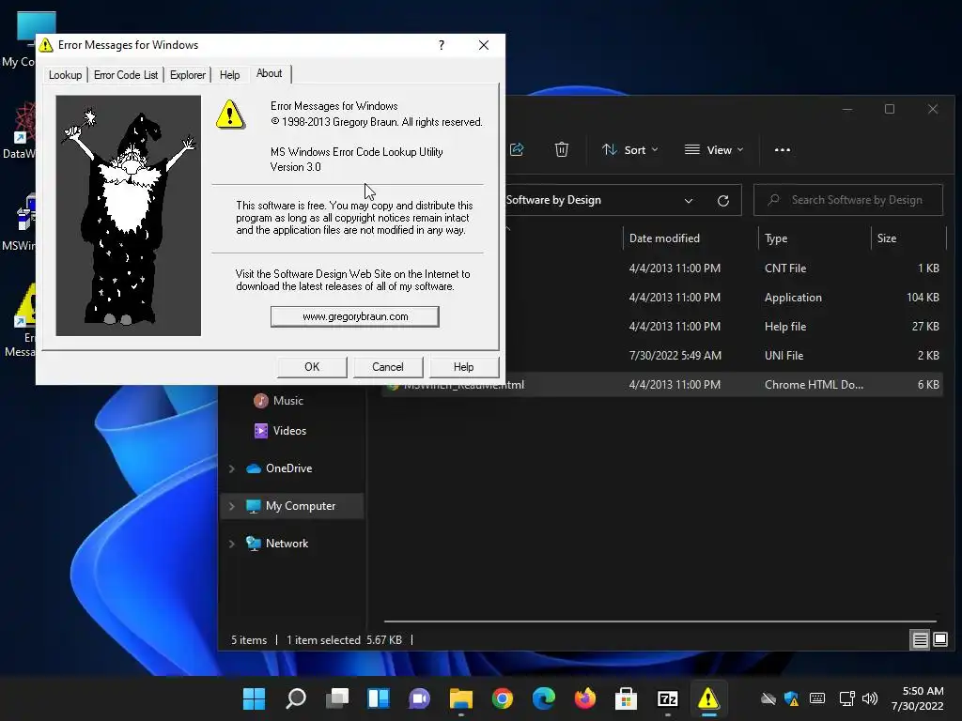This screenshot has height=721, width=962.
Task: Confirm the dialog with OK
Action: (x=312, y=367)
